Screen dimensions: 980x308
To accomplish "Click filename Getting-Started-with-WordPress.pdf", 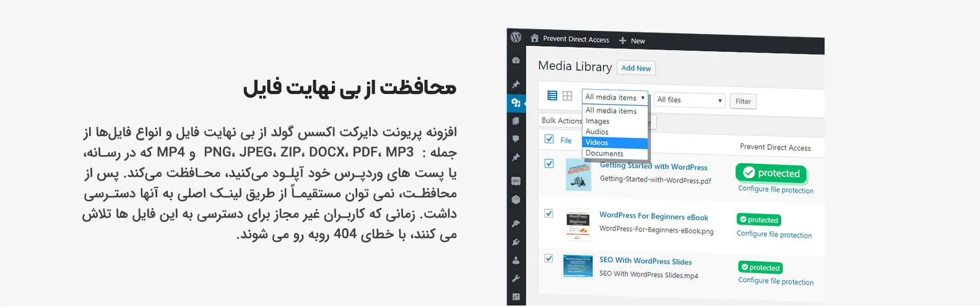I will pos(656,180).
